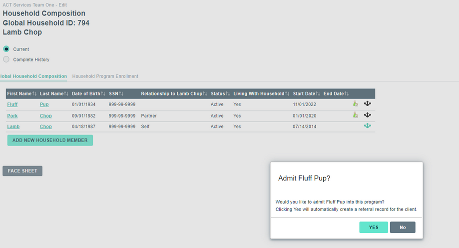459x248 pixels.
Task: Click admit person icon in Fluff row
Action: (356, 104)
